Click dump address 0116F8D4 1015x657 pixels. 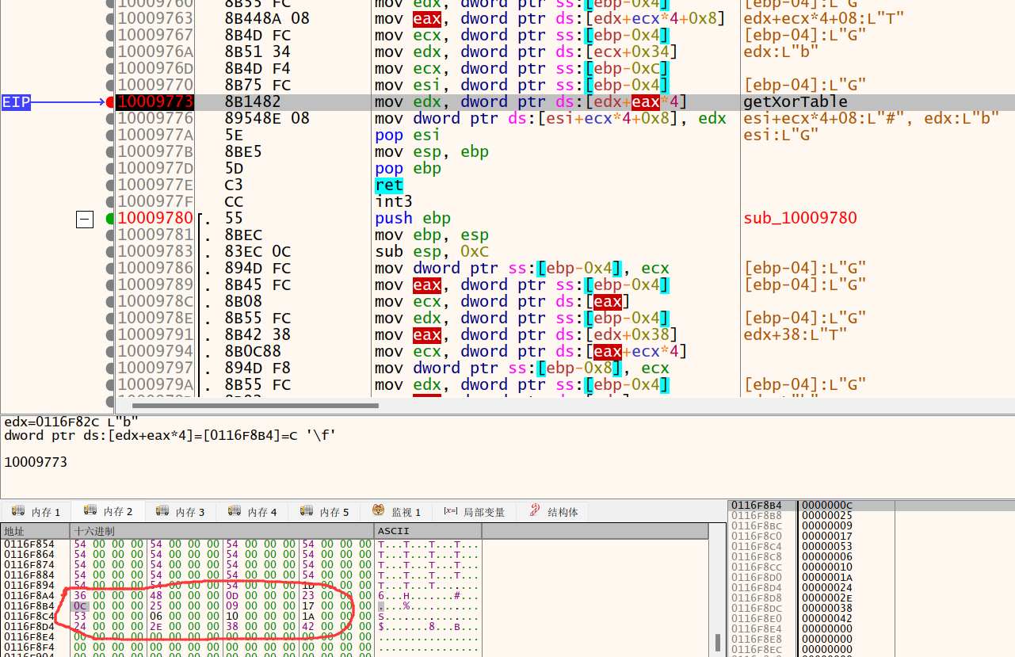29,626
